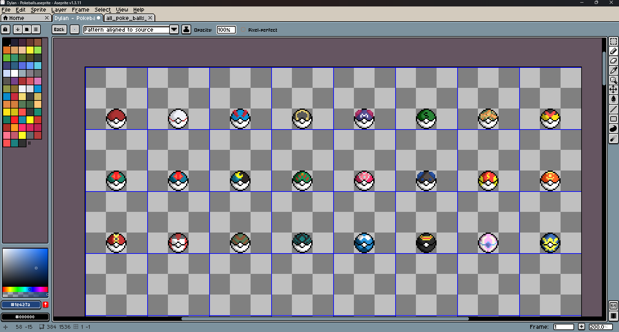The image size is (619, 332).
Task: Expand the Pattern aligned to source dropdown arrow
Action: [x=174, y=29]
